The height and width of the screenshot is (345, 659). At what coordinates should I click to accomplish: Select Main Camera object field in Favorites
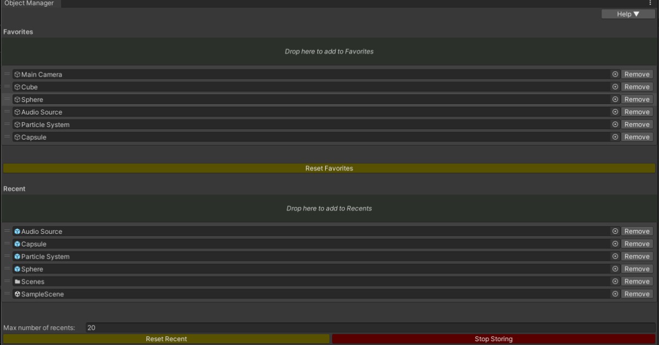coord(316,74)
